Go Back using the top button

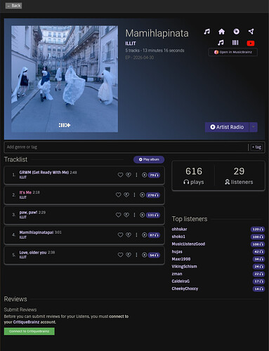point(14,6)
